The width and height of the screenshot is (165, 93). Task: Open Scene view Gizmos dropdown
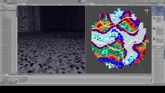[130, 5]
